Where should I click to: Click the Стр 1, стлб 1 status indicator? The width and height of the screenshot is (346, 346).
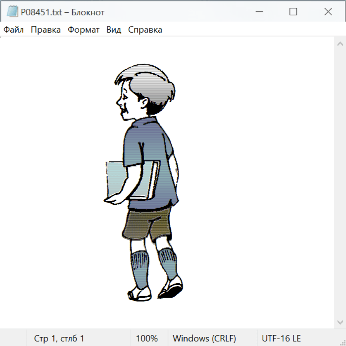tap(59, 338)
